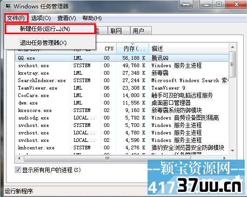
Task: Switch to the 用户 tab
Action: click(141, 30)
